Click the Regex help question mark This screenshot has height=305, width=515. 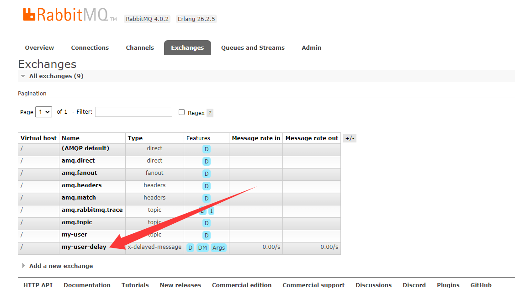(x=210, y=113)
